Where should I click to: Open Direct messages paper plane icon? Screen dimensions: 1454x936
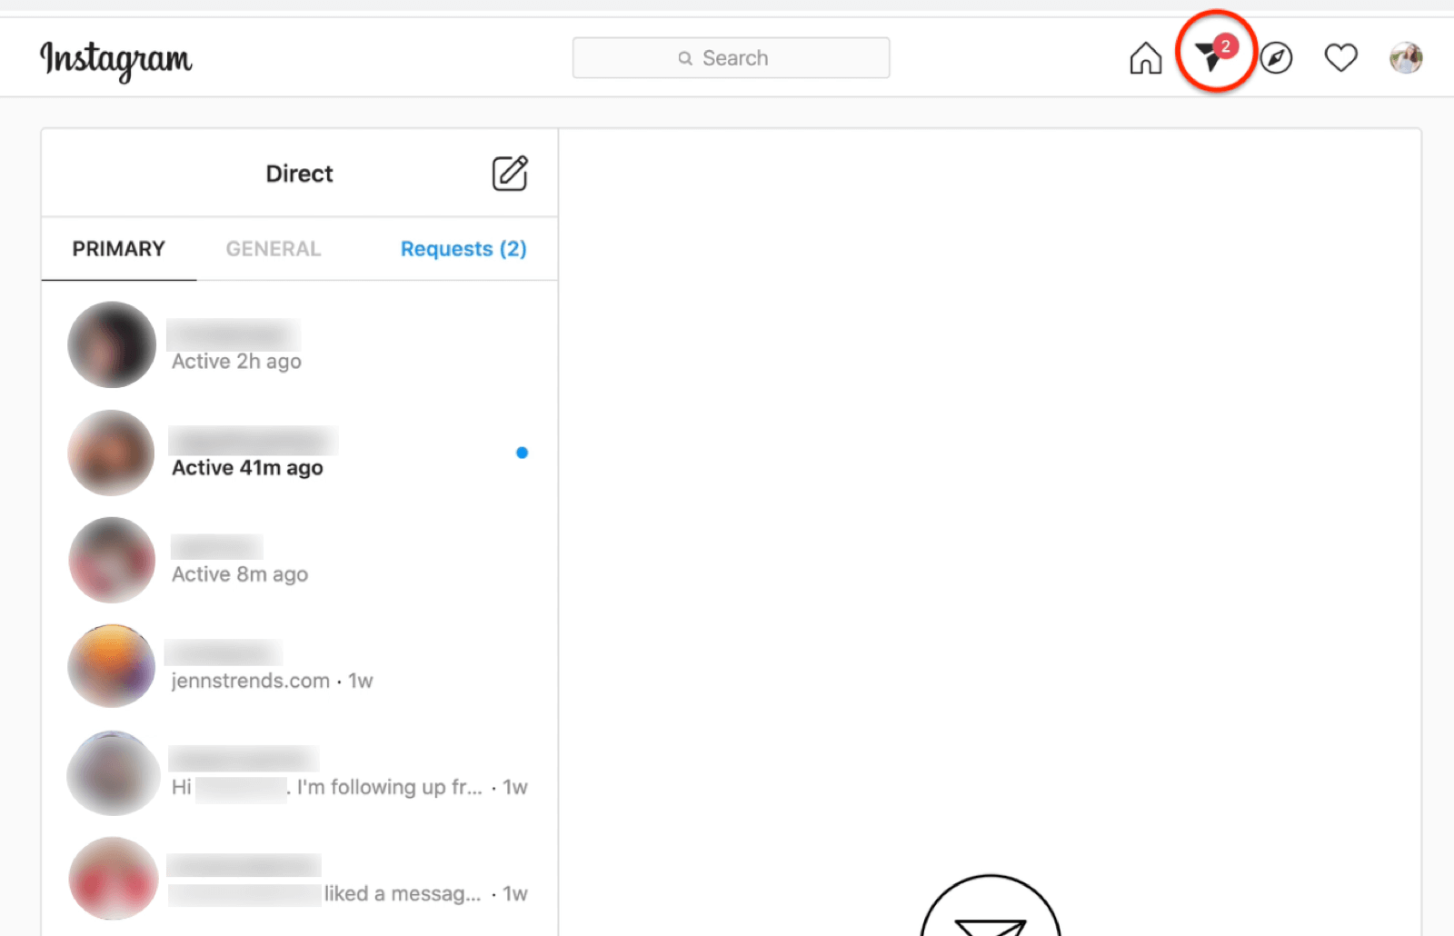pyautogui.click(x=1210, y=56)
